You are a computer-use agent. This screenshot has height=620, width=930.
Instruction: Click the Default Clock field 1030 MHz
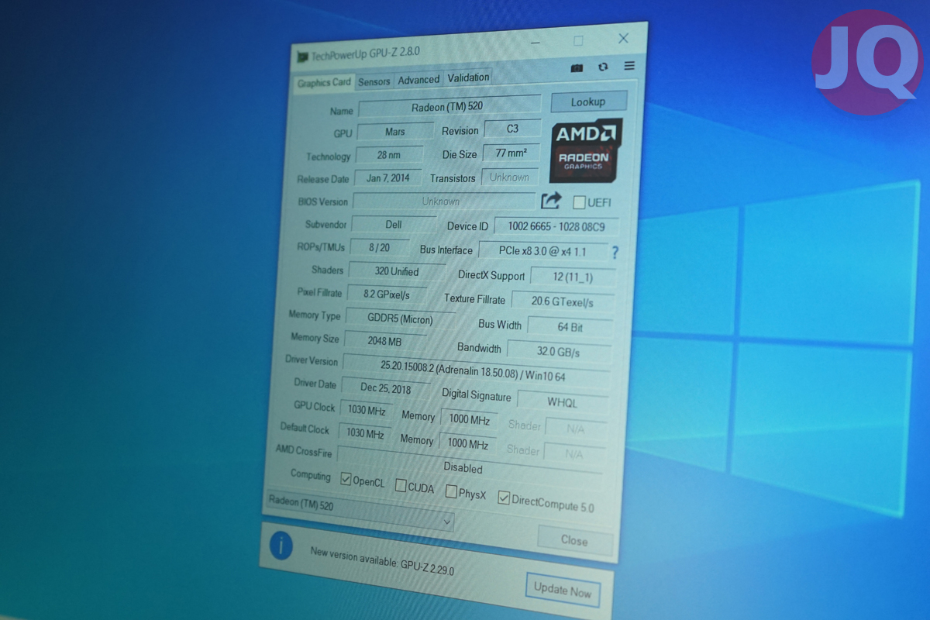pos(365,434)
